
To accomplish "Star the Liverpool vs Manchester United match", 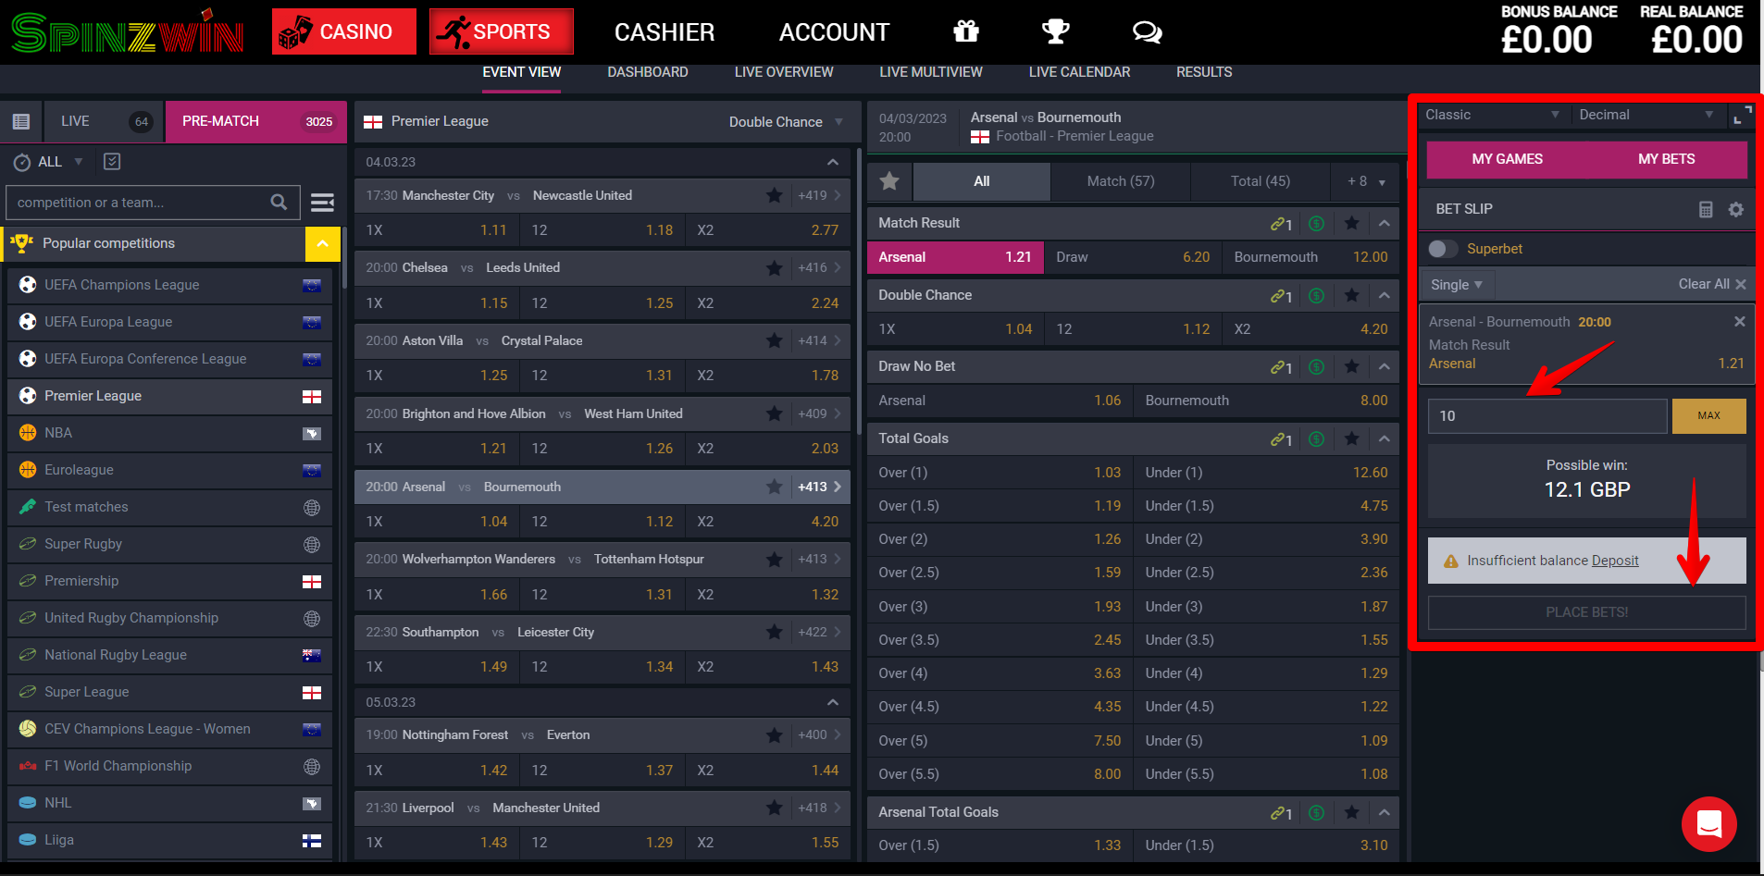I will 775,808.
